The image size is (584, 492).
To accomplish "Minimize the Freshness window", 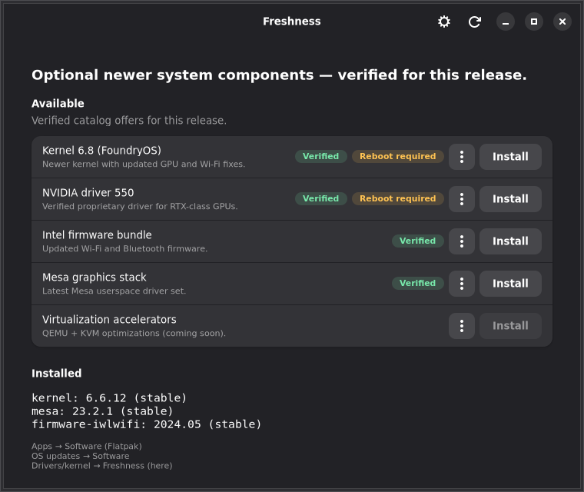I will pyautogui.click(x=506, y=22).
